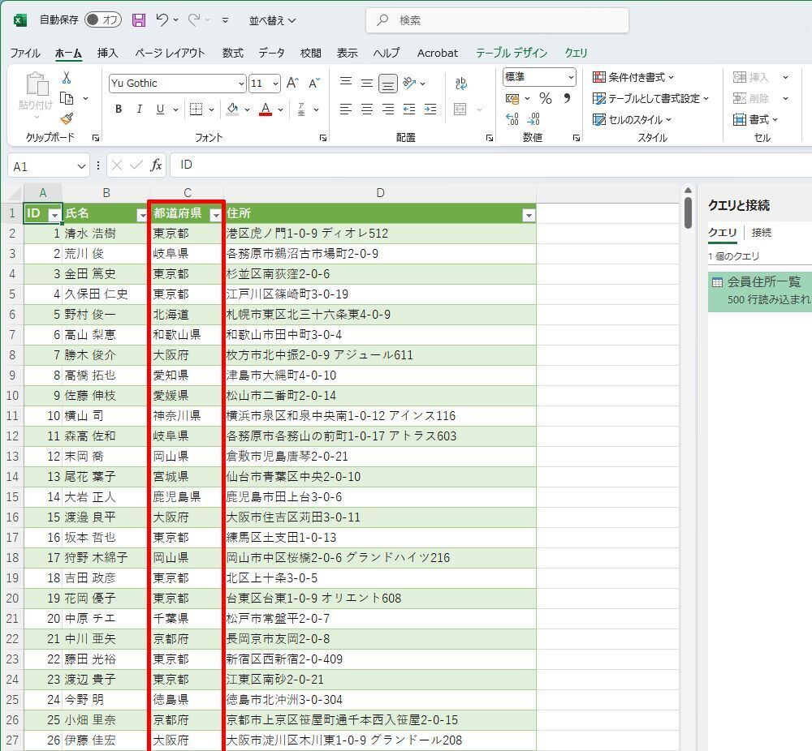Click the bottom align icon

pos(388,84)
